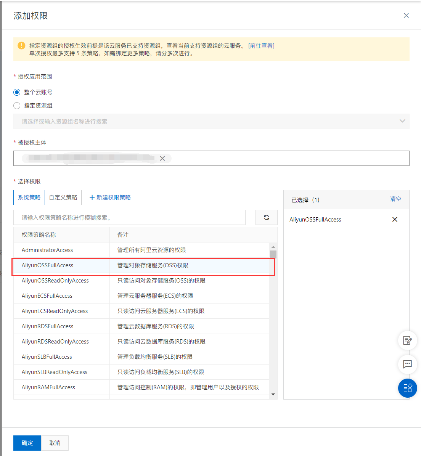The width and height of the screenshot is (421, 456).
Task: Focus the policy name search field
Action: [x=130, y=218]
